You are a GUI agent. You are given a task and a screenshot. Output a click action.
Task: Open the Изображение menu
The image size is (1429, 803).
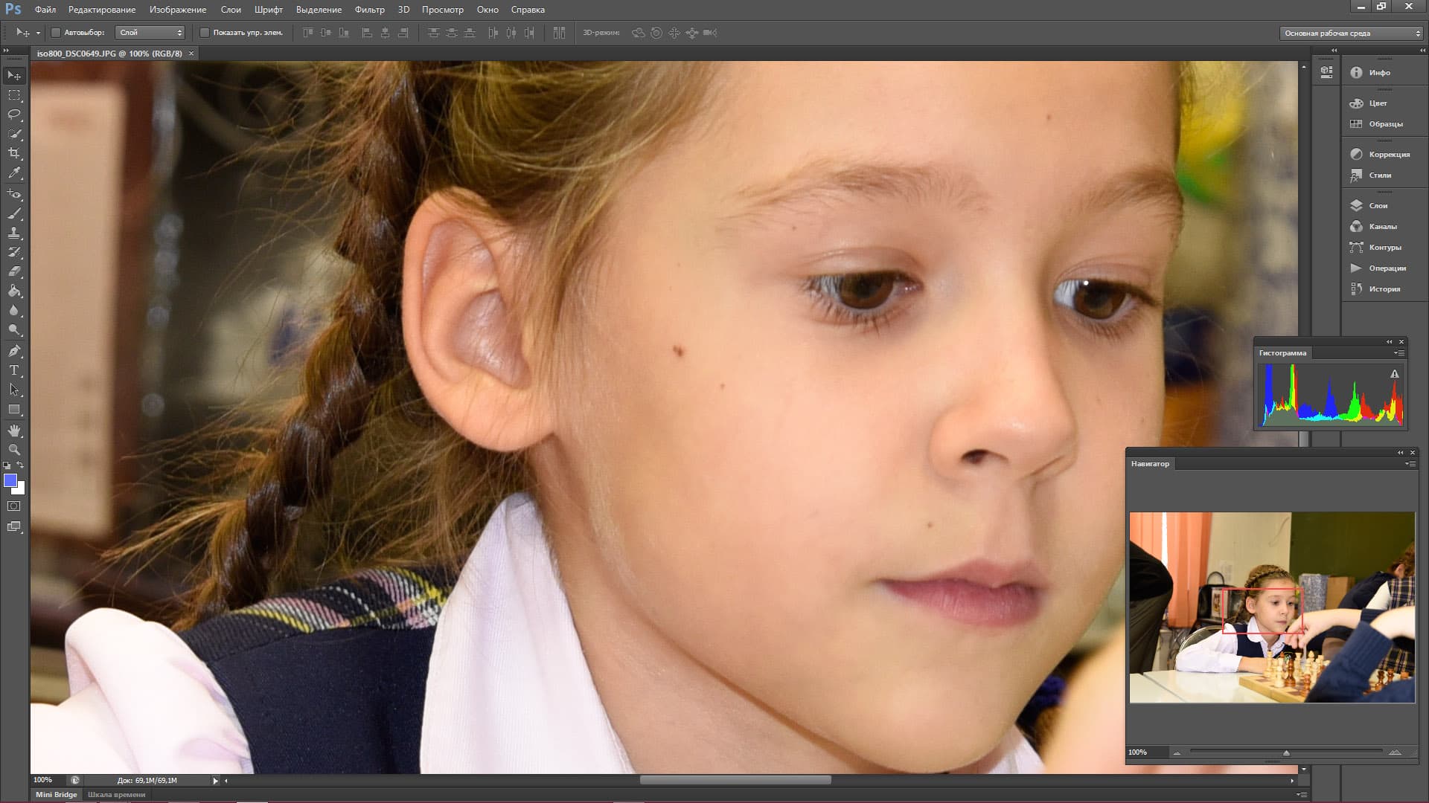click(x=177, y=10)
